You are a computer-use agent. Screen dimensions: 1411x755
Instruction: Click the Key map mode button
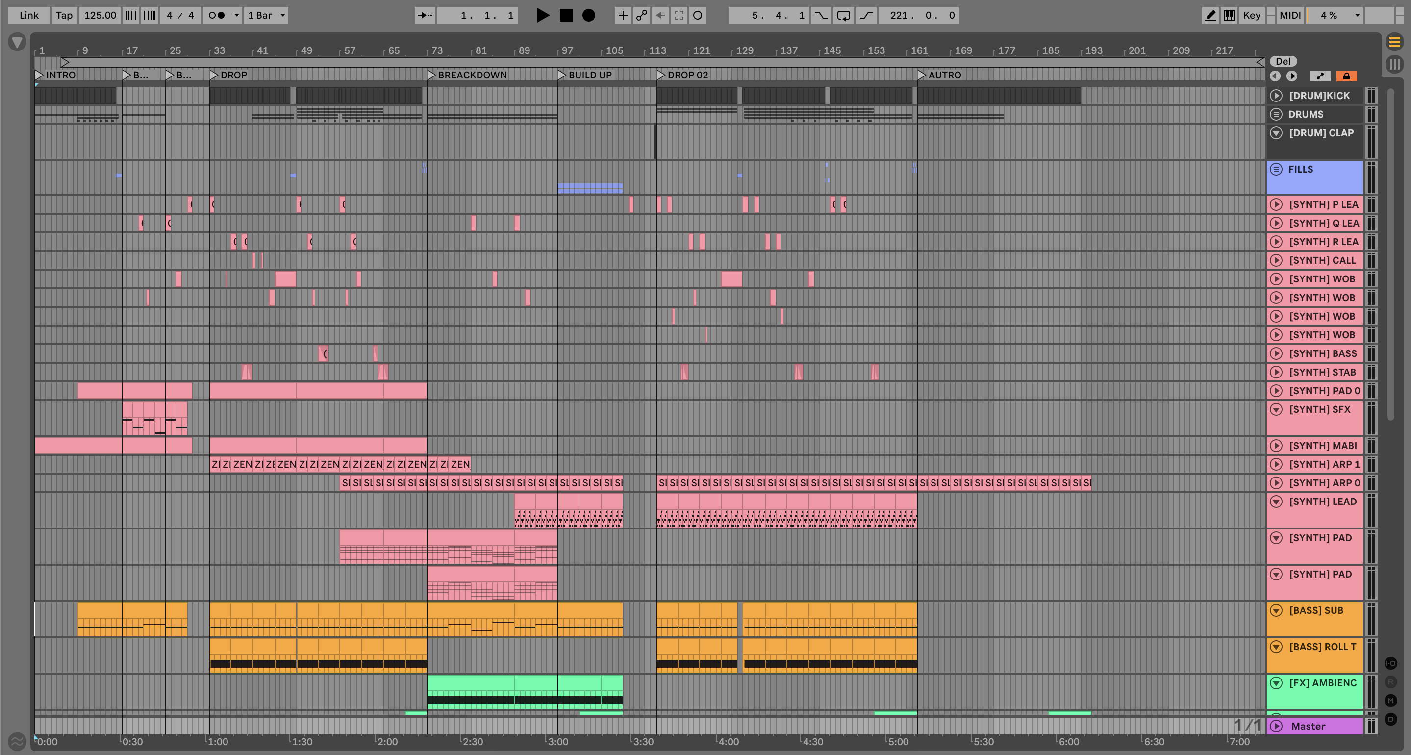click(x=1251, y=15)
